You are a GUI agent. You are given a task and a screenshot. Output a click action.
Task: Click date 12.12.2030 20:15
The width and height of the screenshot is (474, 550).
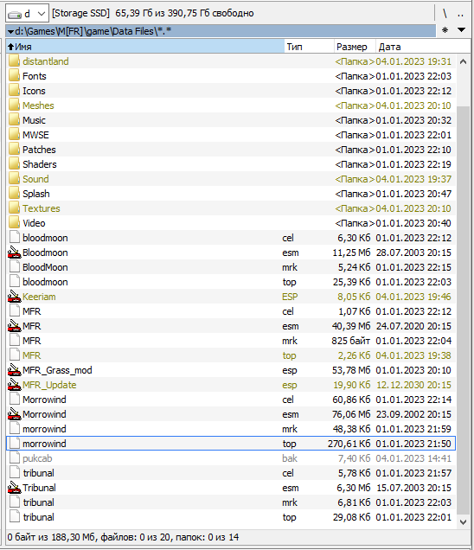(x=413, y=385)
